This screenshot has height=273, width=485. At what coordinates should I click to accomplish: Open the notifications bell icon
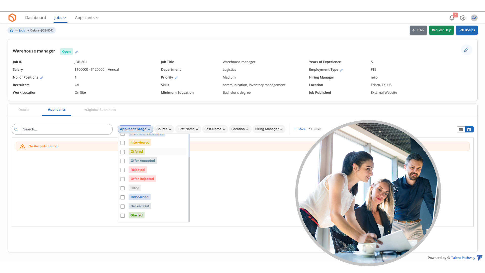pyautogui.click(x=452, y=18)
